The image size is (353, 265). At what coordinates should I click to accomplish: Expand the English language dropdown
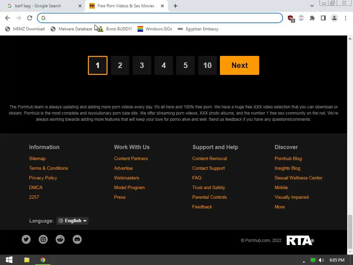pyautogui.click(x=72, y=221)
